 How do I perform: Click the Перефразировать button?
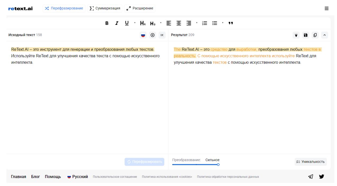144,162
